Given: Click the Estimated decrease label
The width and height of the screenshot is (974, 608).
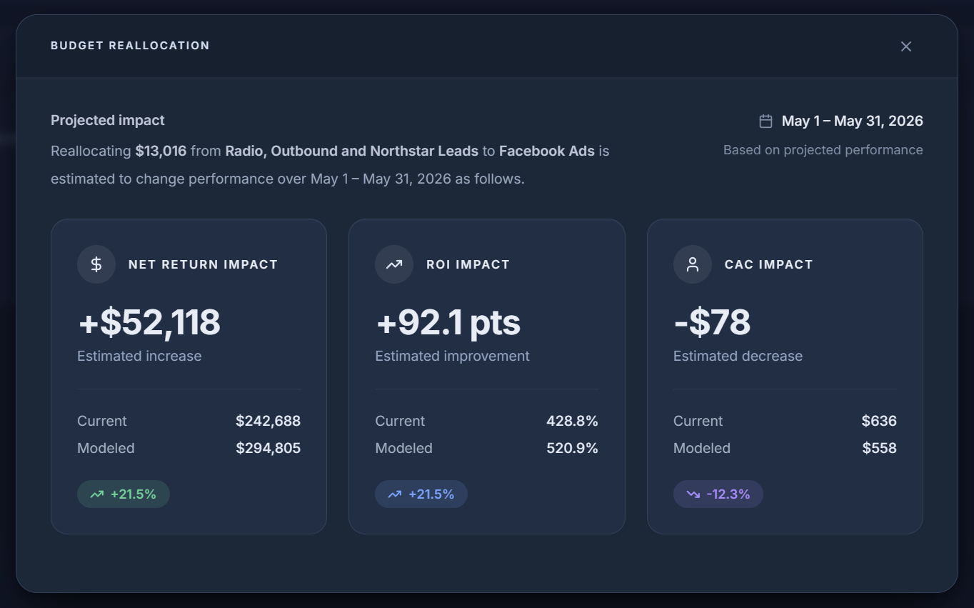Looking at the screenshot, I should point(738,356).
